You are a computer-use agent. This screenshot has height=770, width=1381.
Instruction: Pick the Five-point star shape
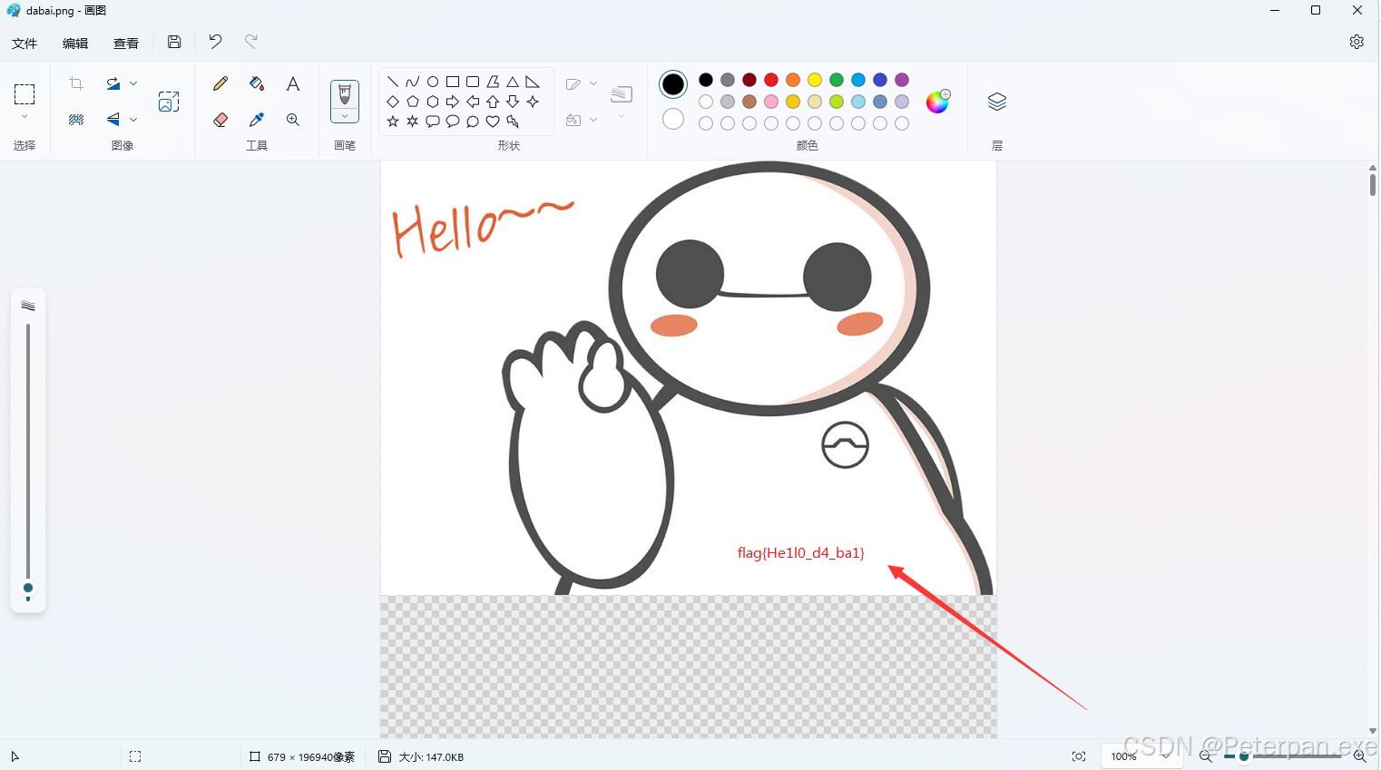(393, 122)
